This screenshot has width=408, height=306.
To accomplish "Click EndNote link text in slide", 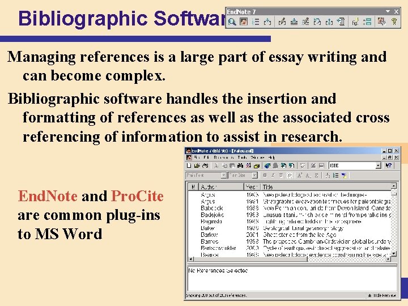I will pos(48,196).
